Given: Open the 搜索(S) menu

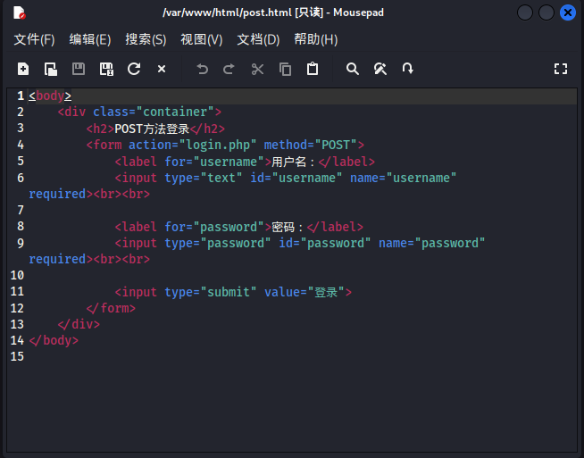Looking at the screenshot, I should click(146, 39).
